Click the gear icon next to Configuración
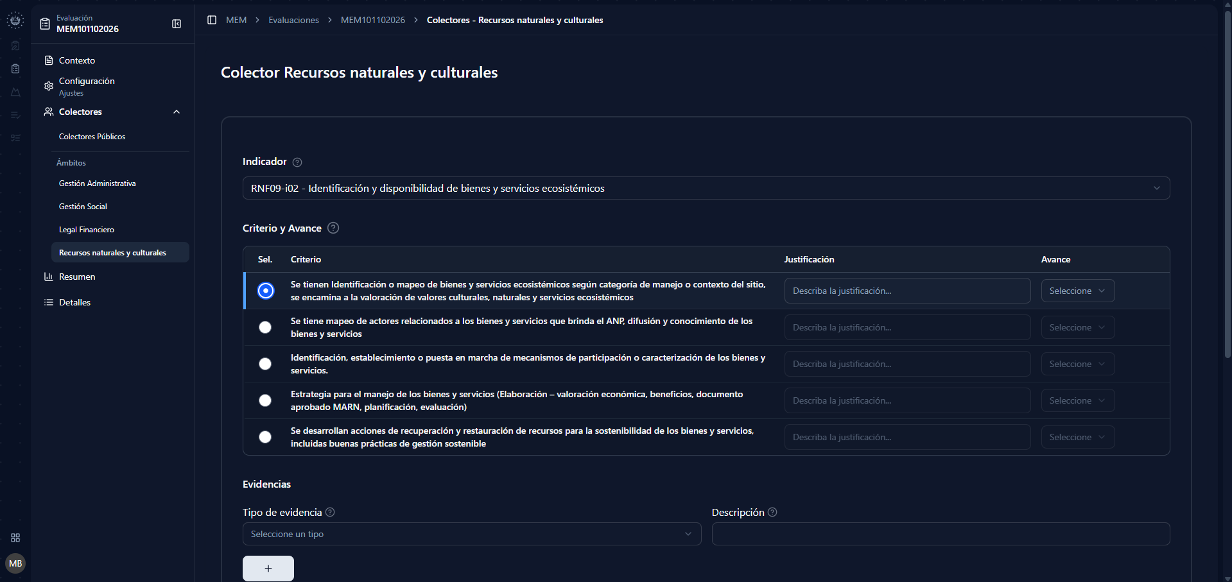Viewport: 1232px width, 582px height. 49,86
